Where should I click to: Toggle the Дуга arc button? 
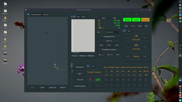80,74
